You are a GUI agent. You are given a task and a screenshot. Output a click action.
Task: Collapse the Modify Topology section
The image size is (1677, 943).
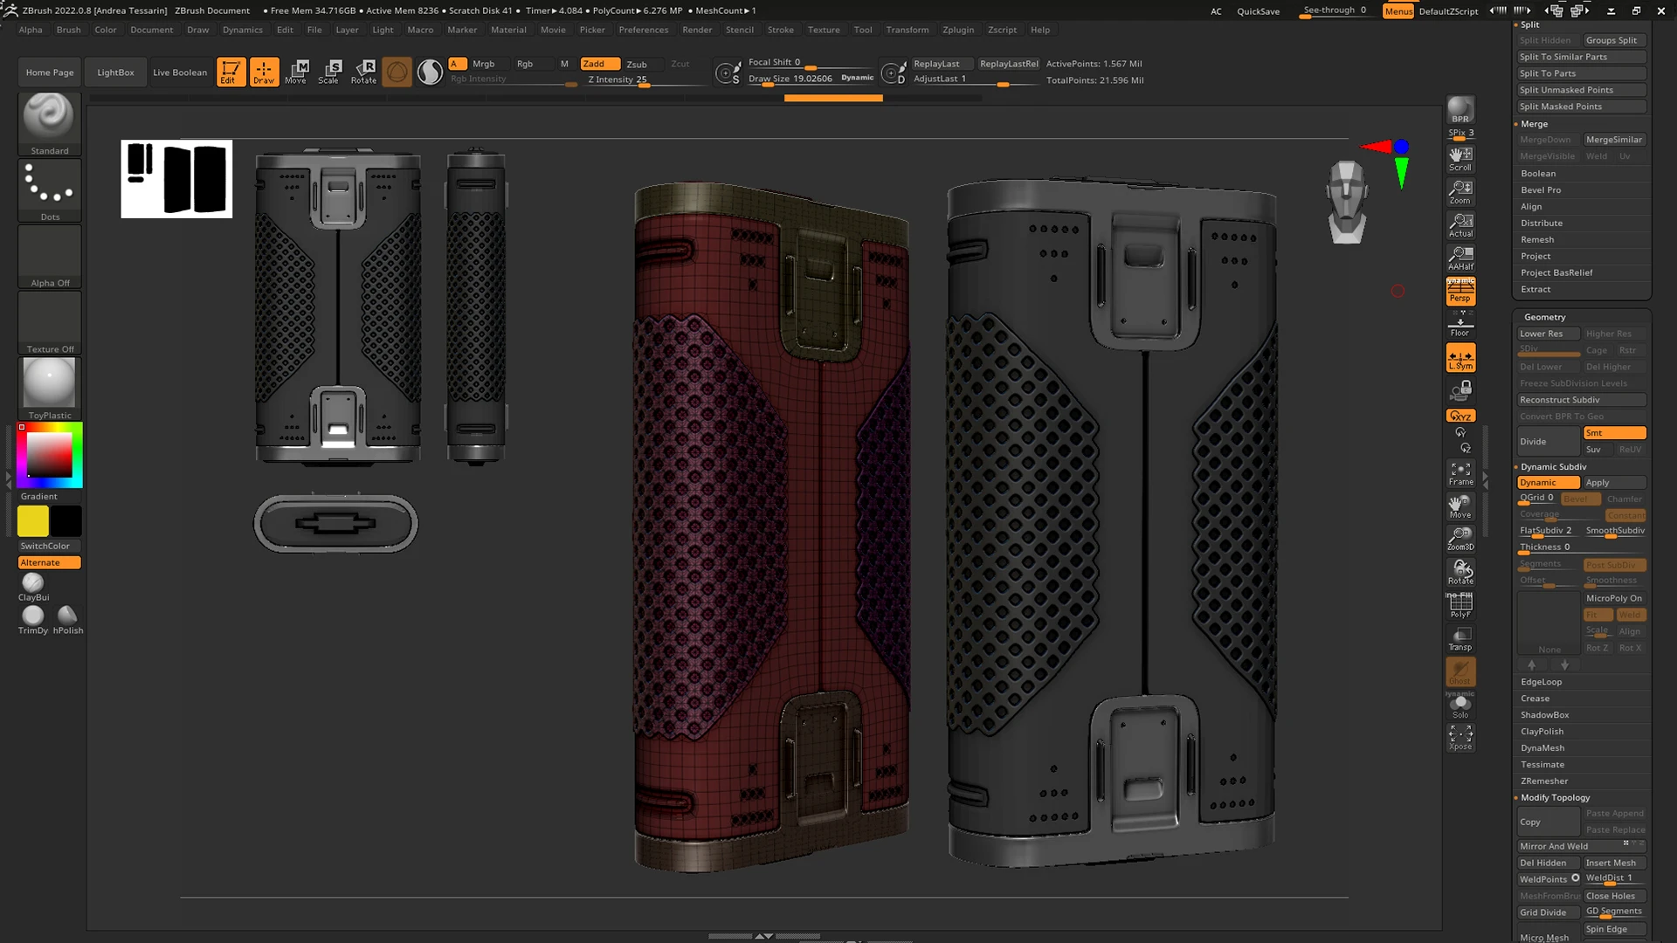point(1555,798)
